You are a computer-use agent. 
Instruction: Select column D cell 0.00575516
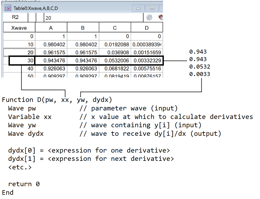coord(147,69)
